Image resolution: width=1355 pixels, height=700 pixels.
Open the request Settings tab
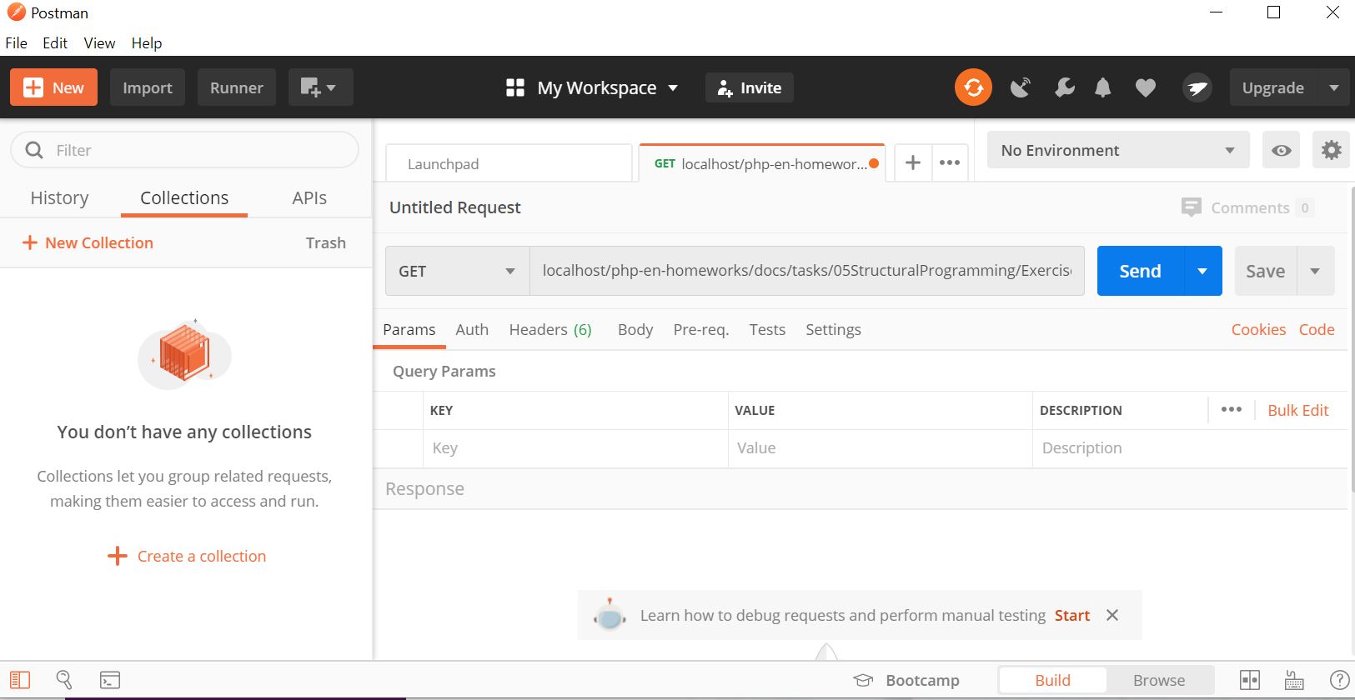coord(833,330)
